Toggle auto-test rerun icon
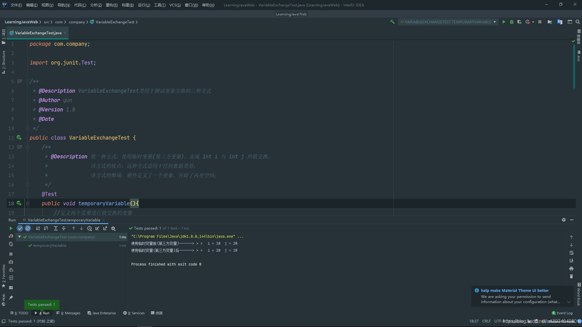Screen dimensions: 582x327 (x=11, y=244)
